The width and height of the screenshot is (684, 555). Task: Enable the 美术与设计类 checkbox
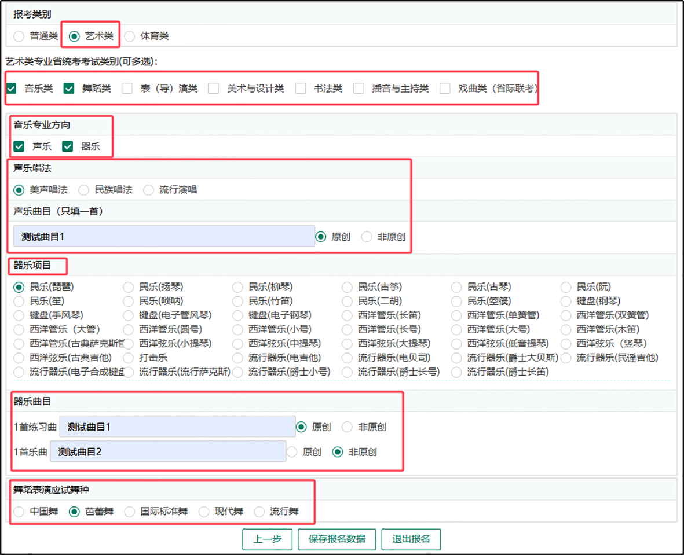click(214, 89)
